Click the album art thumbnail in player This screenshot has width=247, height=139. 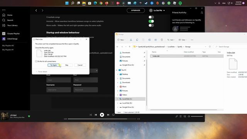pos(5,116)
